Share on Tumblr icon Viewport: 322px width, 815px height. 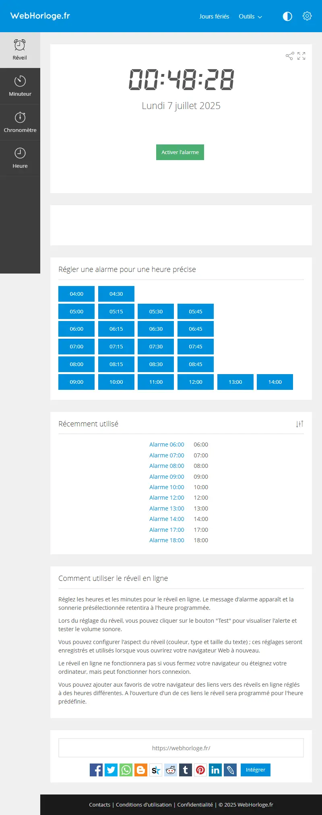(x=186, y=770)
